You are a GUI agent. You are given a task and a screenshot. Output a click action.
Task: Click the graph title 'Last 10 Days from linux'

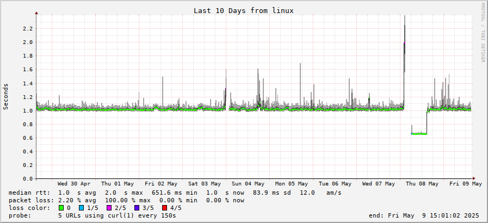[244, 10]
